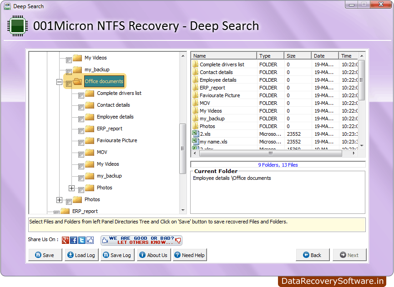Click folder icon beside Faviourate Picture in tree
394x287 pixels.
click(90, 140)
